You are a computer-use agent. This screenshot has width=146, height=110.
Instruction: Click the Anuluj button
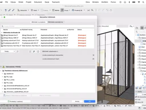coord(77,101)
